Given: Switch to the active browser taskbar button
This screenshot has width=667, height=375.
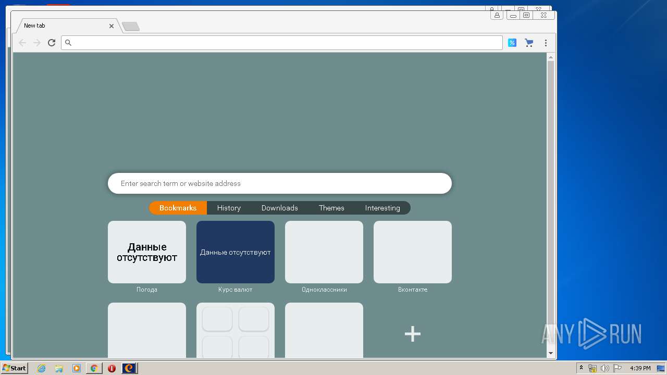Looking at the screenshot, I should coord(129,368).
